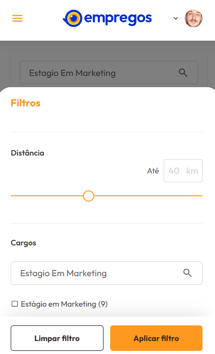Click the distance km input box
The height and width of the screenshot is (354, 215).
pos(183,171)
